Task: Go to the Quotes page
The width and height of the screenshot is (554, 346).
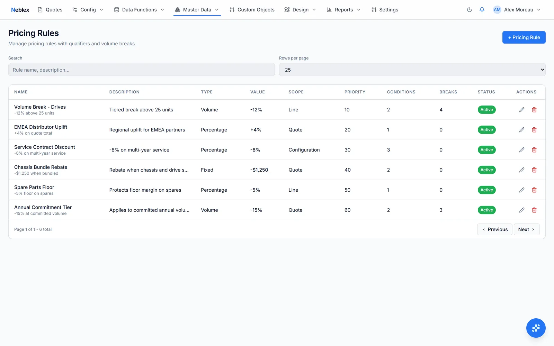Action: (x=50, y=10)
